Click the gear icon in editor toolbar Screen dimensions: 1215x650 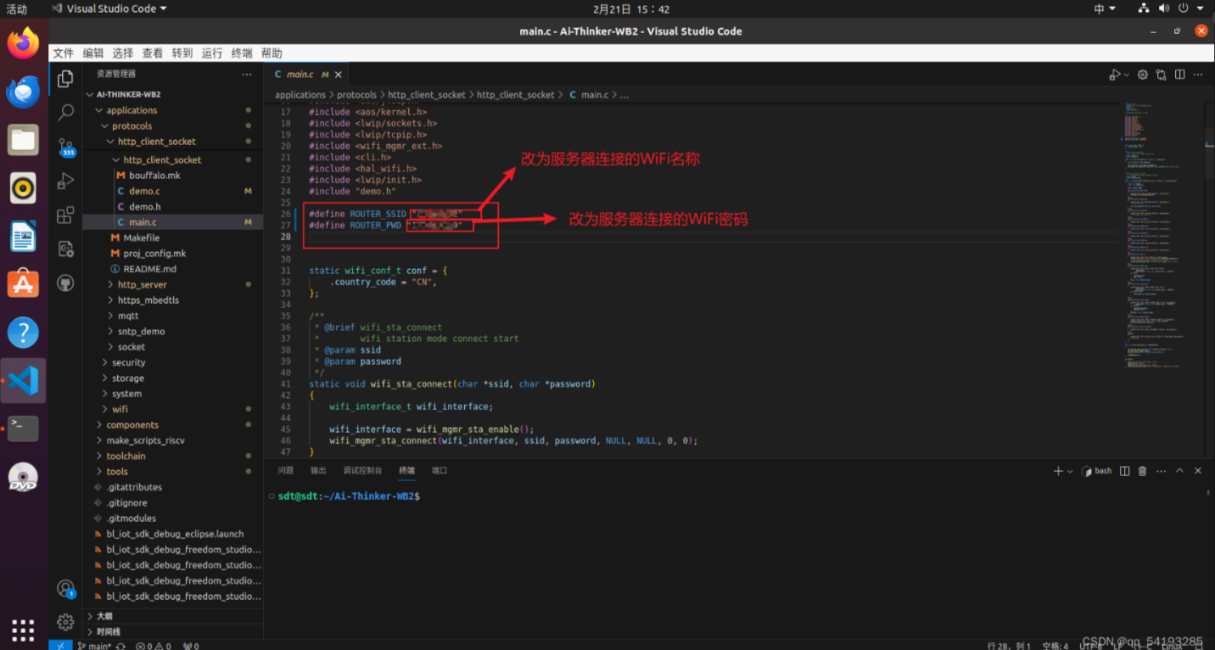(1143, 75)
